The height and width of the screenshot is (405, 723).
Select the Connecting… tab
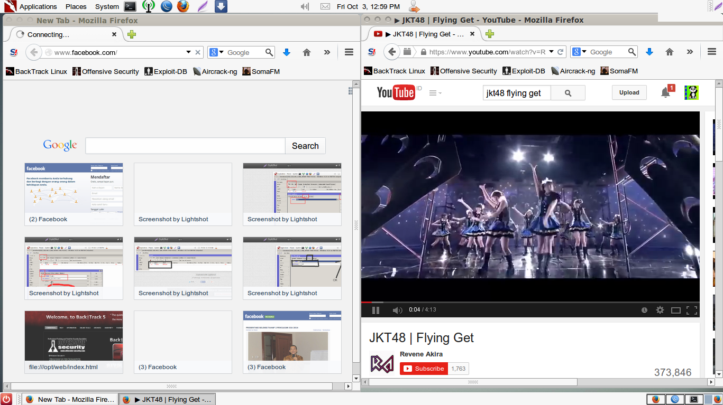[x=66, y=34]
